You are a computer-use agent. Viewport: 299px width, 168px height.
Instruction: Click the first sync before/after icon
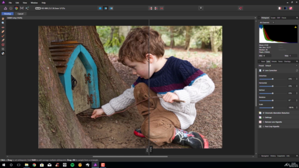coord(150,8)
